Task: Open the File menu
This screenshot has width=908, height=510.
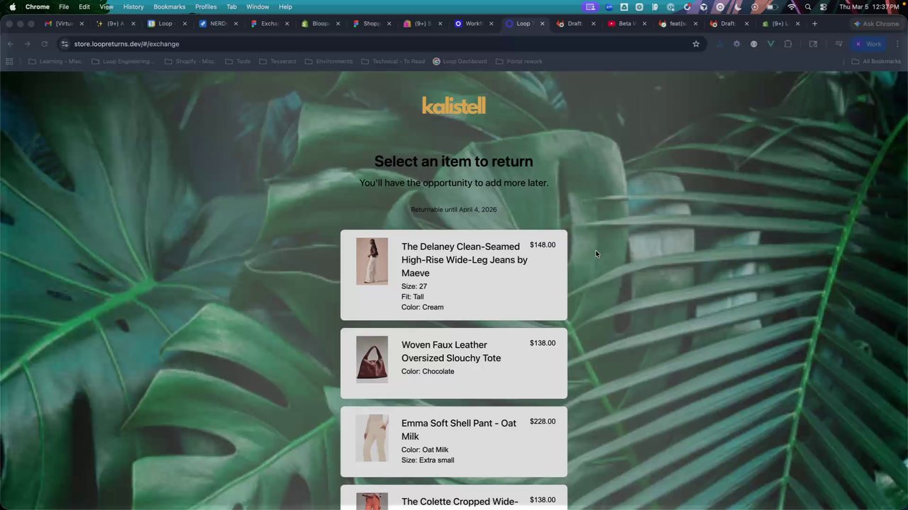Action: 64,6
